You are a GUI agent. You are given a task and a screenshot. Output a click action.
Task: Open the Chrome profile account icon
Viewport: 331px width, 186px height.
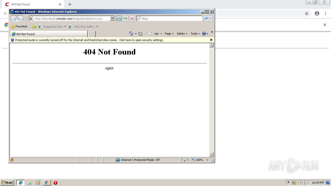coord(317,13)
